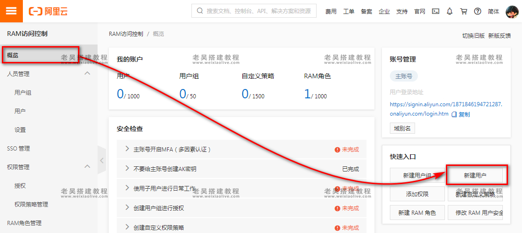Click the 新建自定义策略 button
The image size is (522, 233).
tap(475, 194)
